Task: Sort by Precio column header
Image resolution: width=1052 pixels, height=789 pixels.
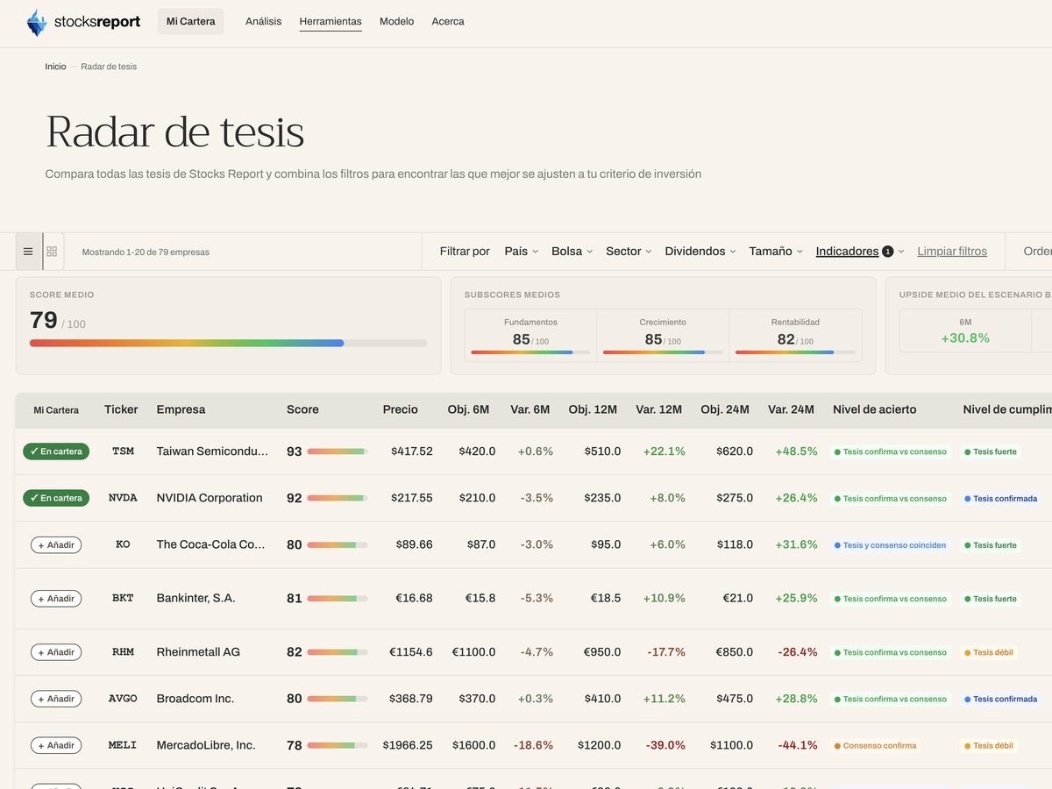Action: [400, 409]
